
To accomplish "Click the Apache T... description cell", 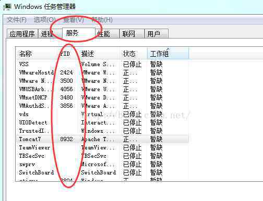I will (x=98, y=139).
